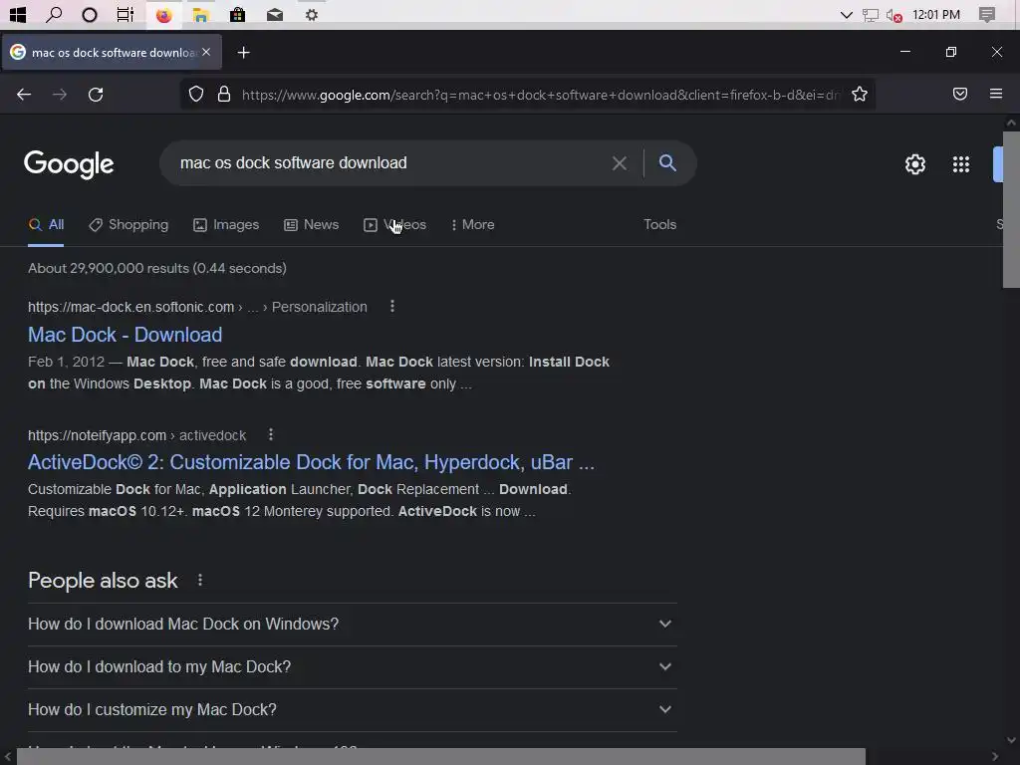The width and height of the screenshot is (1020, 765).
Task: Switch to the Videos results tab
Action: pyautogui.click(x=394, y=225)
